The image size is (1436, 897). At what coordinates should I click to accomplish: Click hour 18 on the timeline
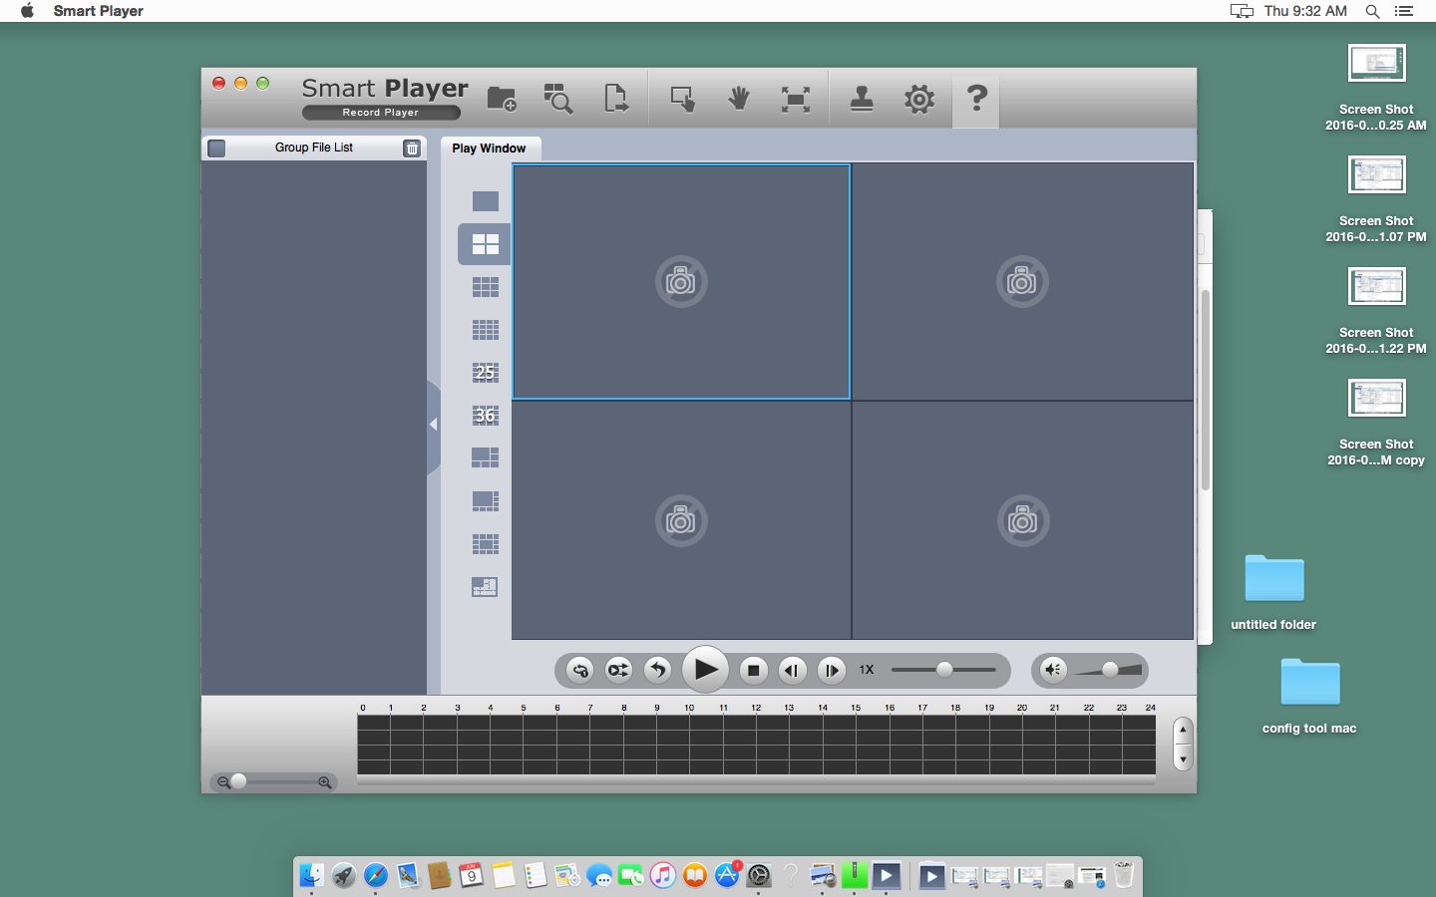[955, 708]
